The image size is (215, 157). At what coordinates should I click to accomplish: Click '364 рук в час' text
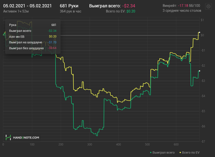pos(70,11)
